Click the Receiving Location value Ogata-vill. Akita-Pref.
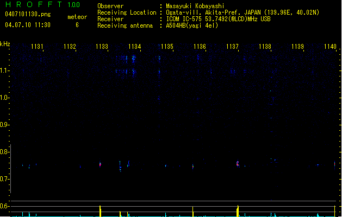 tap(204, 12)
